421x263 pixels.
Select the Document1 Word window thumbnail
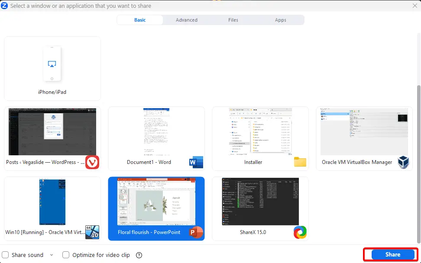pyautogui.click(x=156, y=131)
